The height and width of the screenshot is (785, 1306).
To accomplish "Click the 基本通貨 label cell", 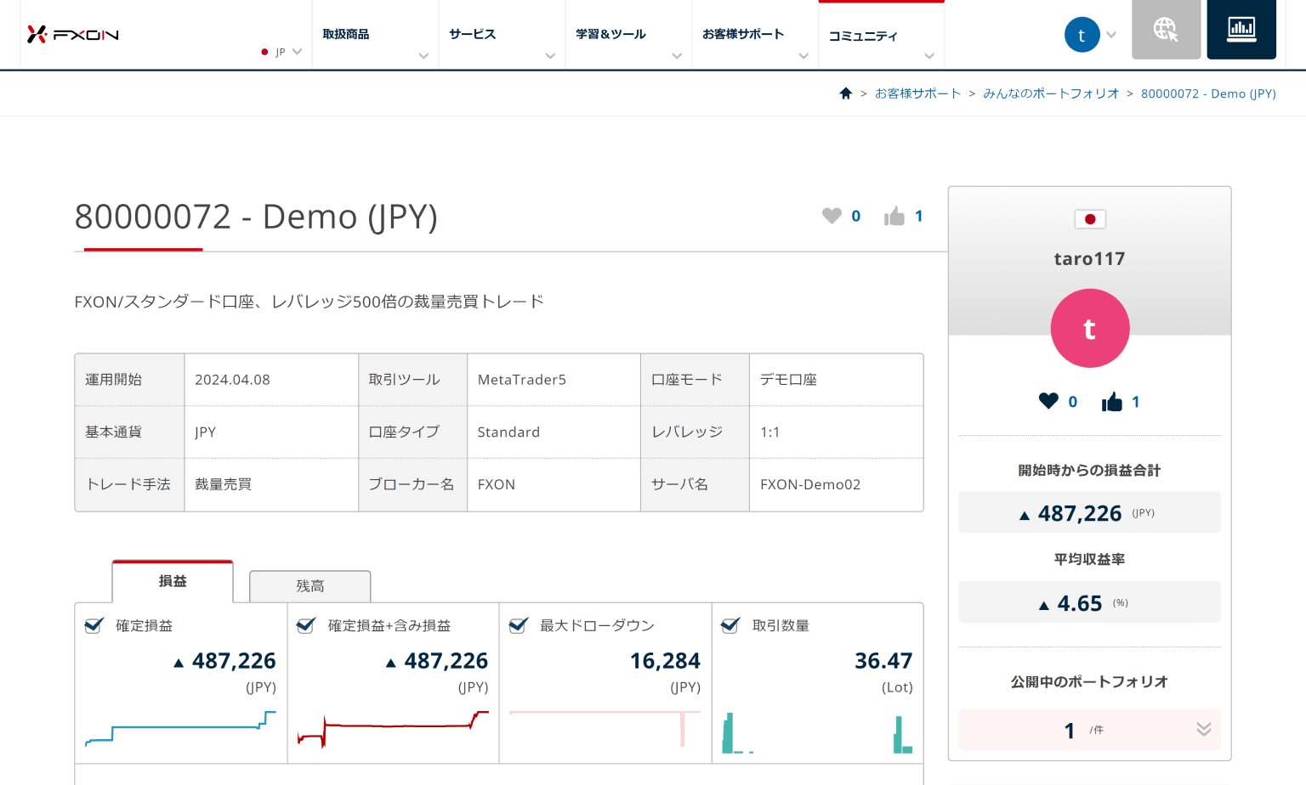I will click(129, 432).
